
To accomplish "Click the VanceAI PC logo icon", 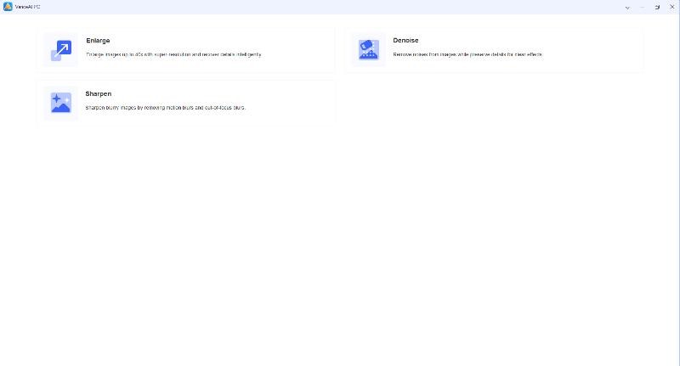I will [8, 7].
